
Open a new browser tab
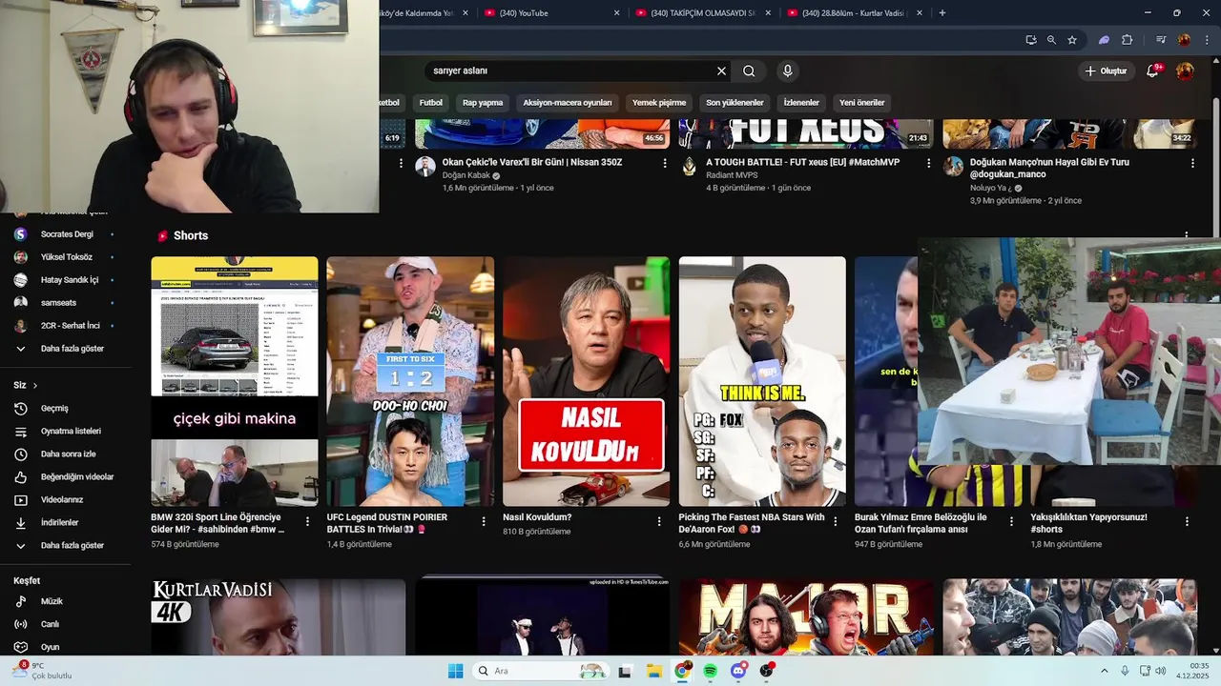click(x=942, y=12)
